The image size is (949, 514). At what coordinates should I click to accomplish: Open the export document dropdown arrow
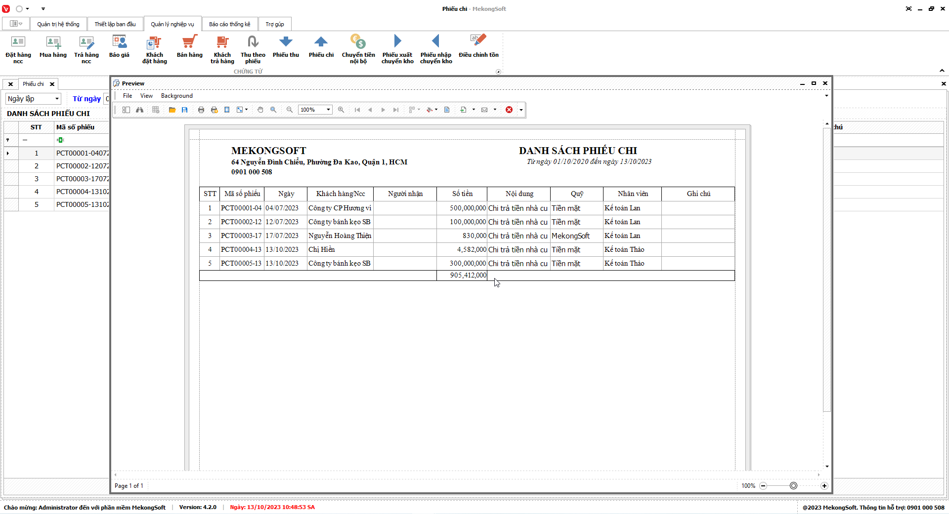474,110
